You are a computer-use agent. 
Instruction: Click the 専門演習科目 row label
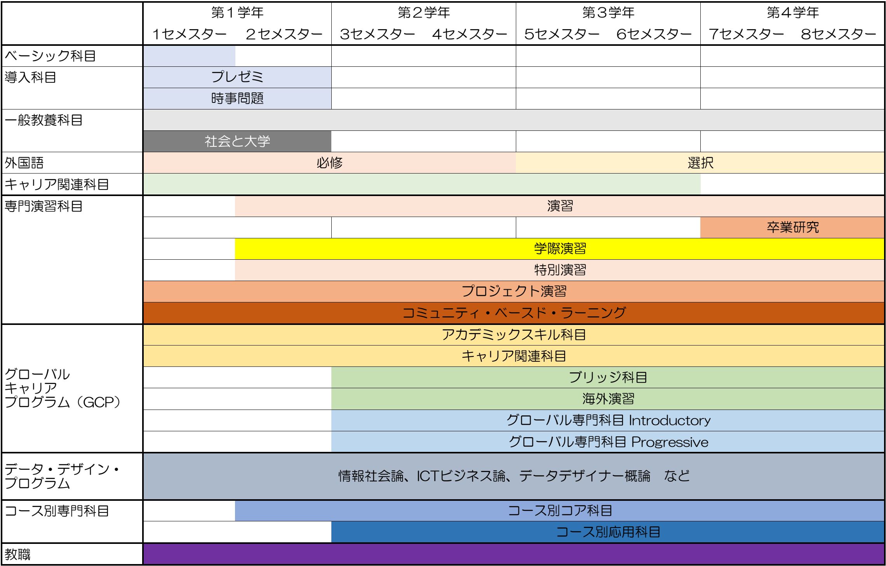point(44,206)
